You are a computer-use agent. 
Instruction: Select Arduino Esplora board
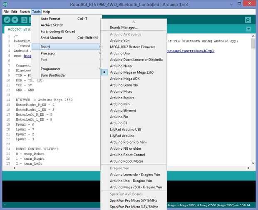tap(134, 98)
